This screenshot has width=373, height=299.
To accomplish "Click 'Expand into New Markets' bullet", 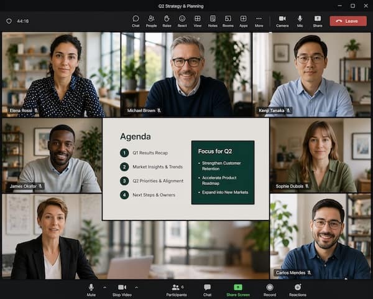I will (225, 192).
